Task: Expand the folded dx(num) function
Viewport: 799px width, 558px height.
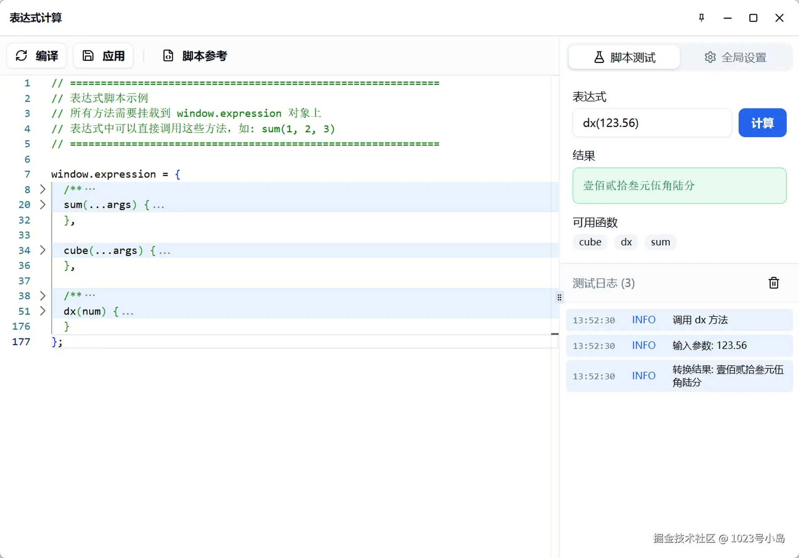Action: point(42,311)
